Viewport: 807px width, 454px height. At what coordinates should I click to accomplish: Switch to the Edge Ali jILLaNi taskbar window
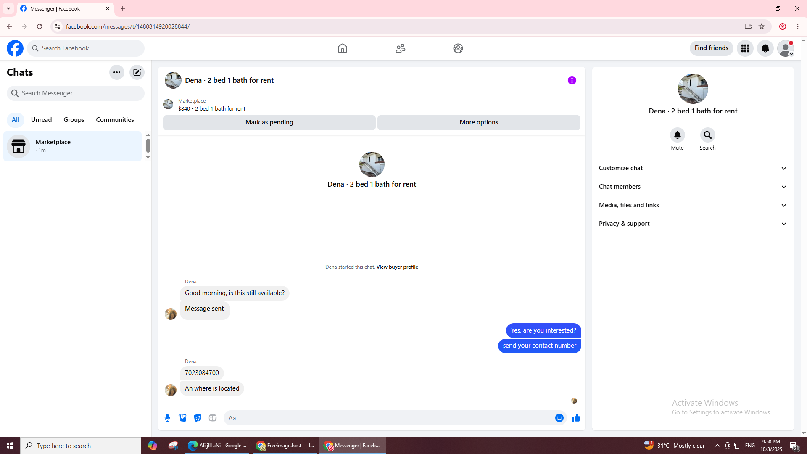(218, 446)
